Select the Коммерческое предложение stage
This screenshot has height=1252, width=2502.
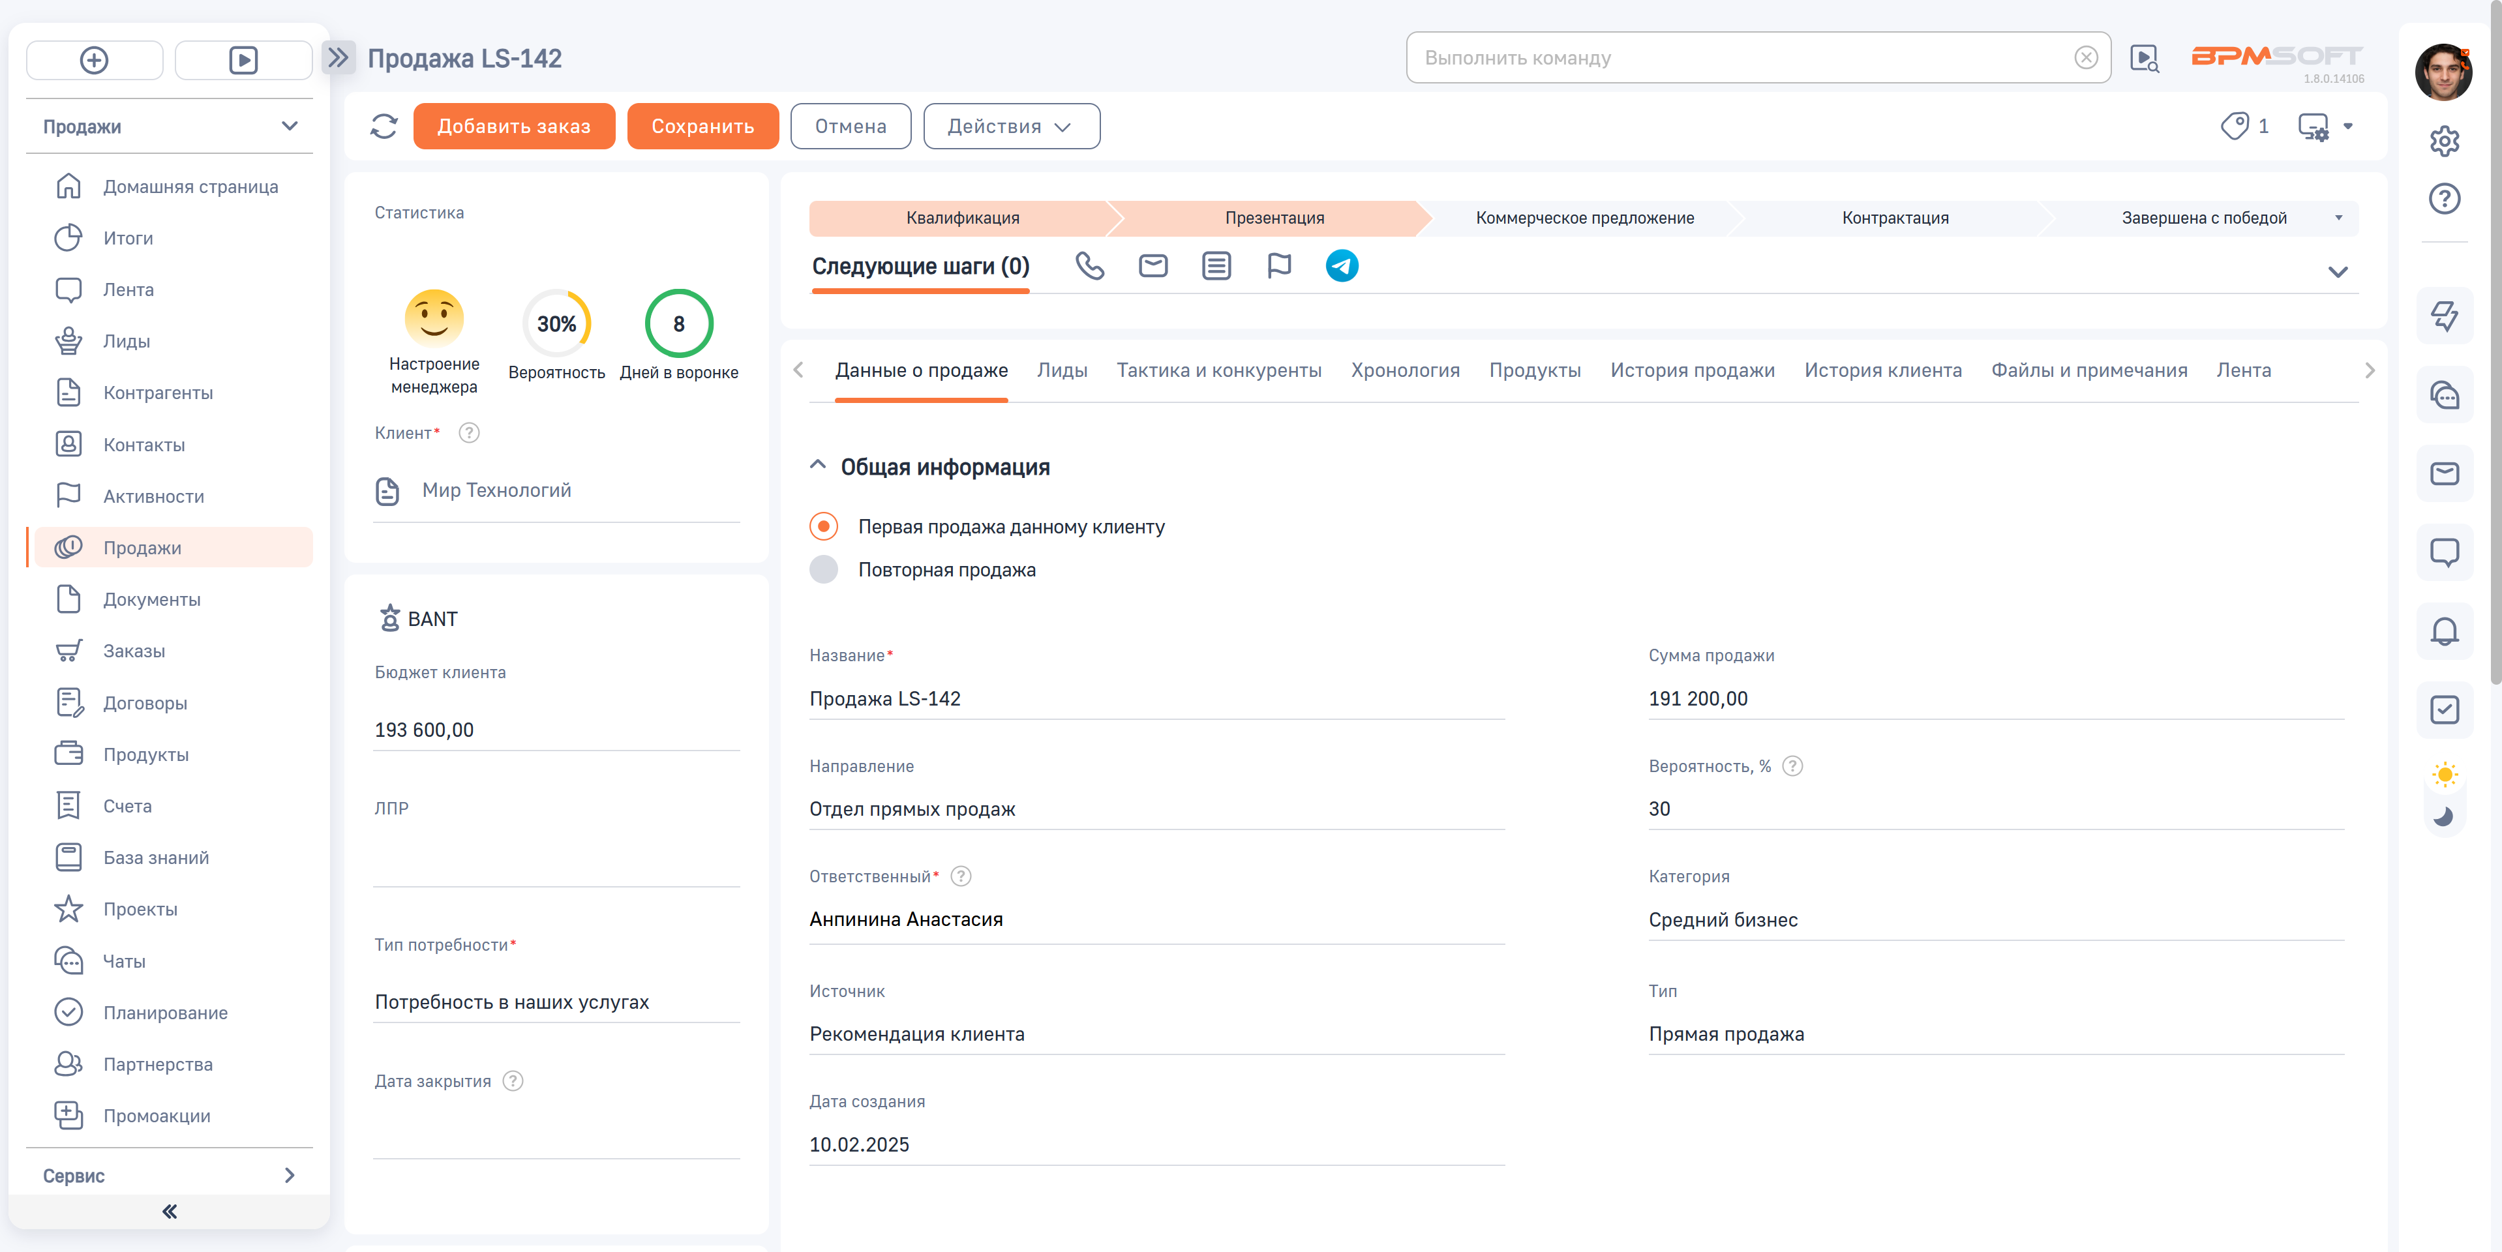coord(1584,218)
